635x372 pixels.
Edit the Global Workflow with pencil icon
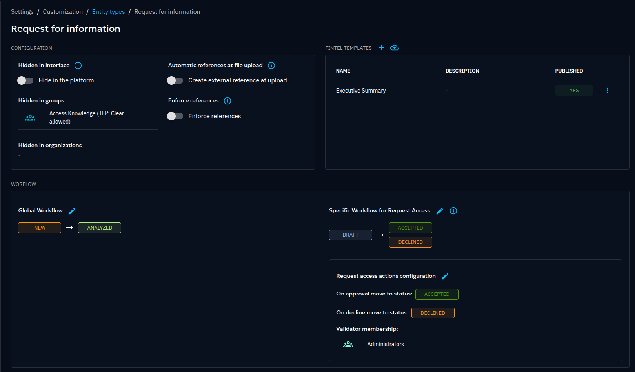72,211
